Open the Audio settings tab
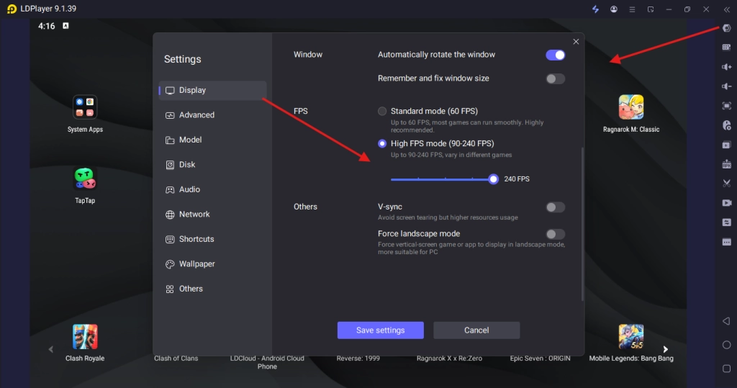Viewport: 737px width, 388px height. tap(212, 189)
